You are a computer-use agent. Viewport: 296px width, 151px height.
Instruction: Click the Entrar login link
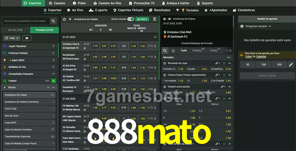pyautogui.click(x=248, y=56)
